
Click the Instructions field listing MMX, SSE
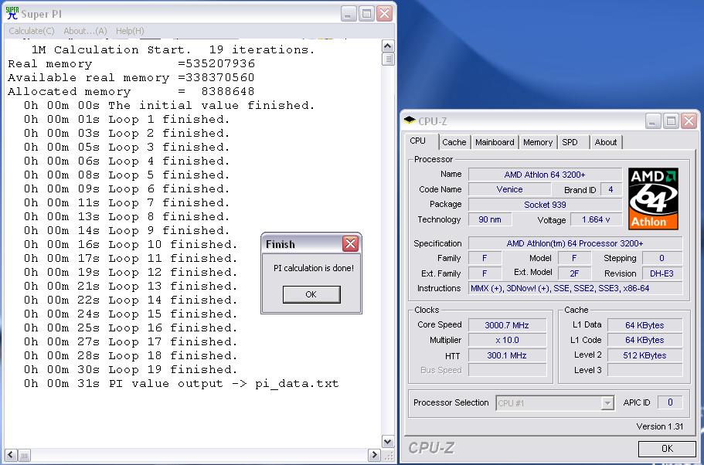pos(575,289)
